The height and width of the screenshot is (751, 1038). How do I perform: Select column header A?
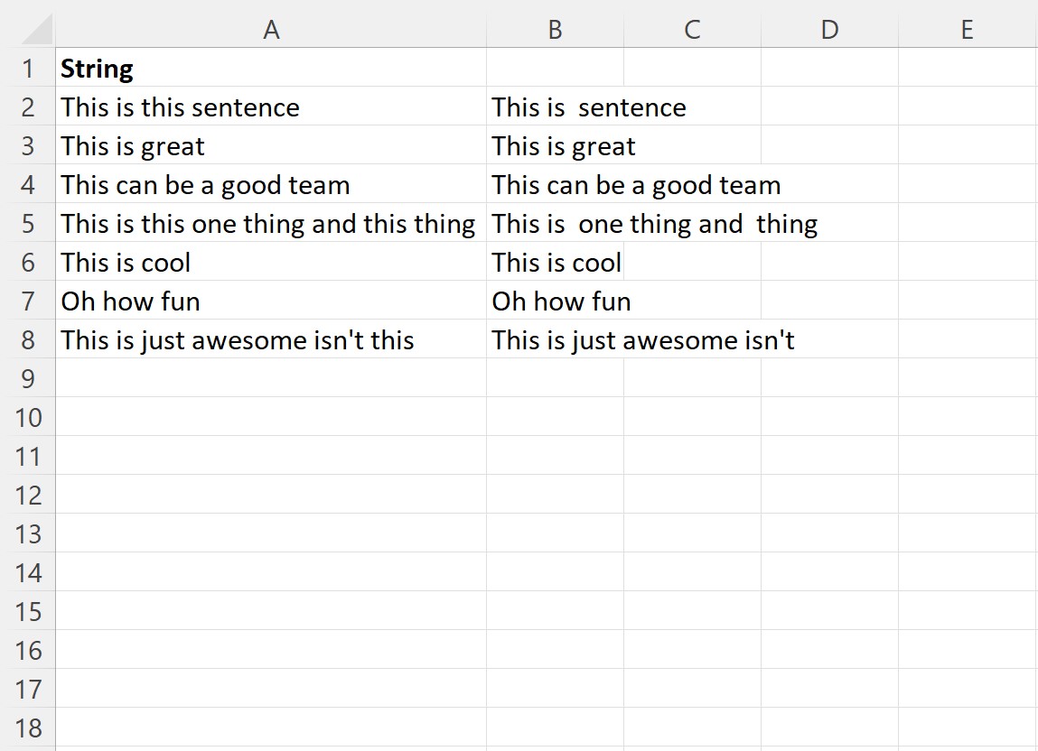point(269,30)
